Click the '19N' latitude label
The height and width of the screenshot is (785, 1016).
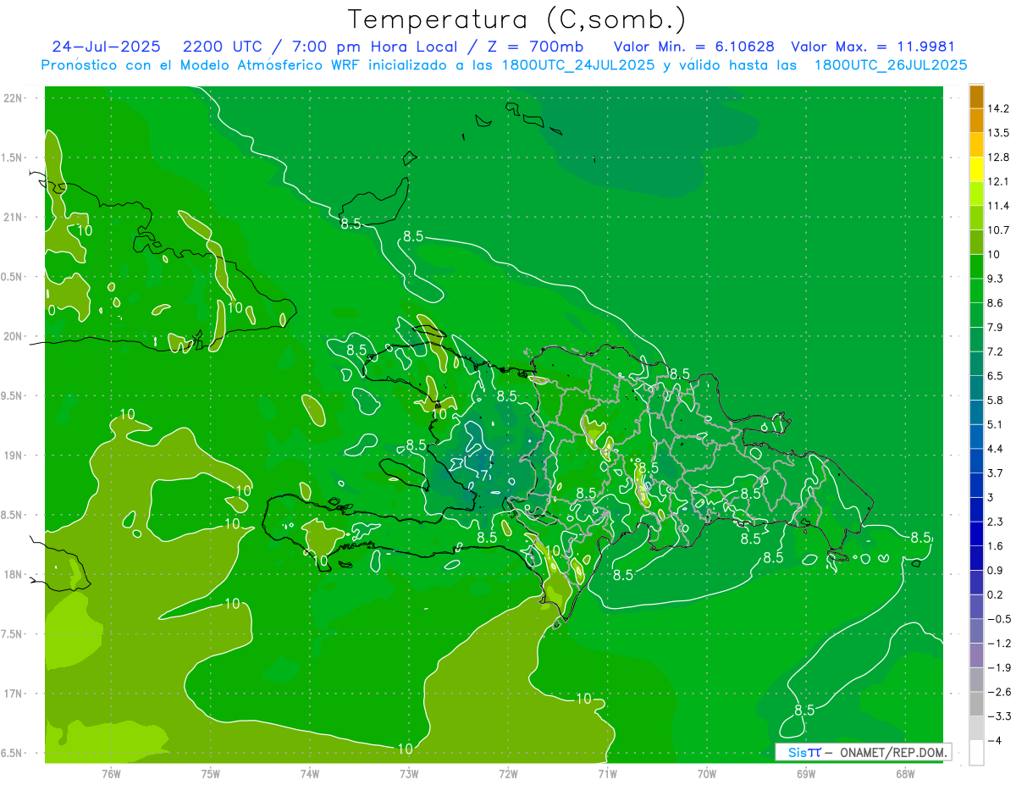[x=13, y=456]
